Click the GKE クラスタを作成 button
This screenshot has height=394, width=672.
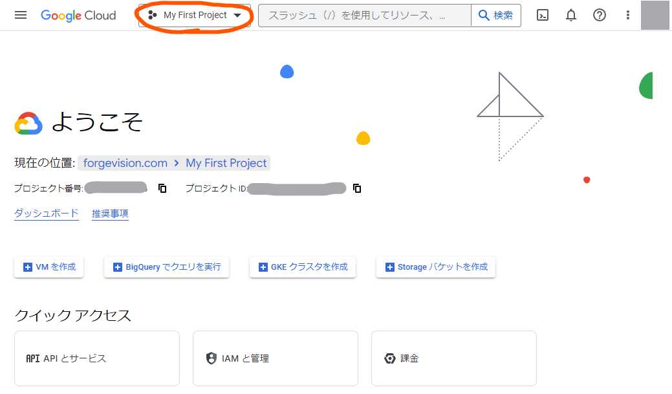click(302, 267)
